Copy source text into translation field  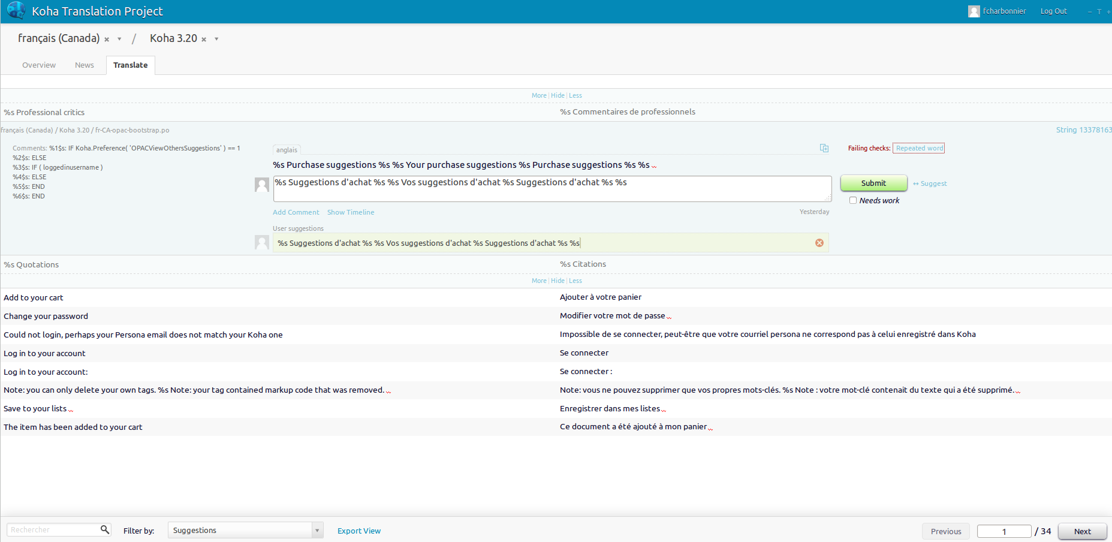824,148
